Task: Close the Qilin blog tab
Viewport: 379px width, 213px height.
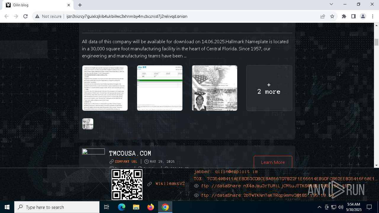Action: 69,5
